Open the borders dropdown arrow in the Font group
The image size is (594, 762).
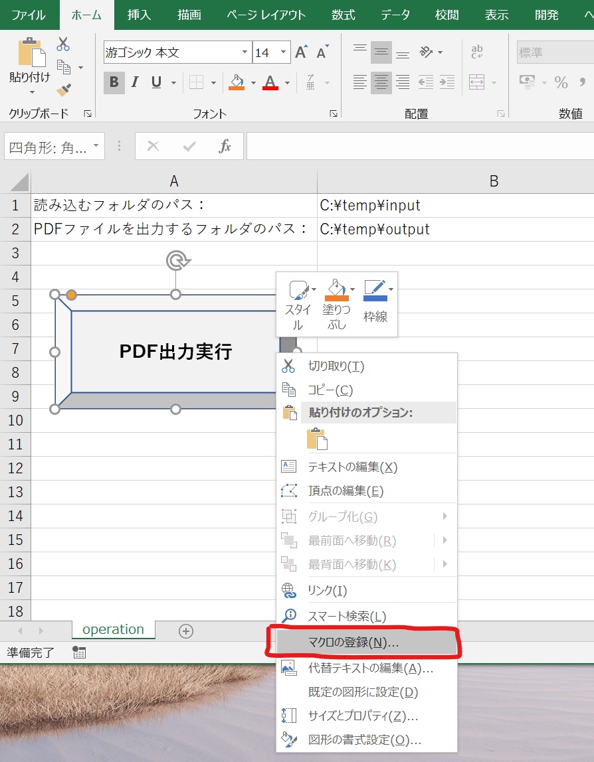click(x=215, y=82)
